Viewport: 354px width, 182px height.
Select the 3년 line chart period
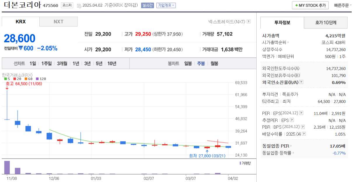pyautogui.click(x=87, y=64)
